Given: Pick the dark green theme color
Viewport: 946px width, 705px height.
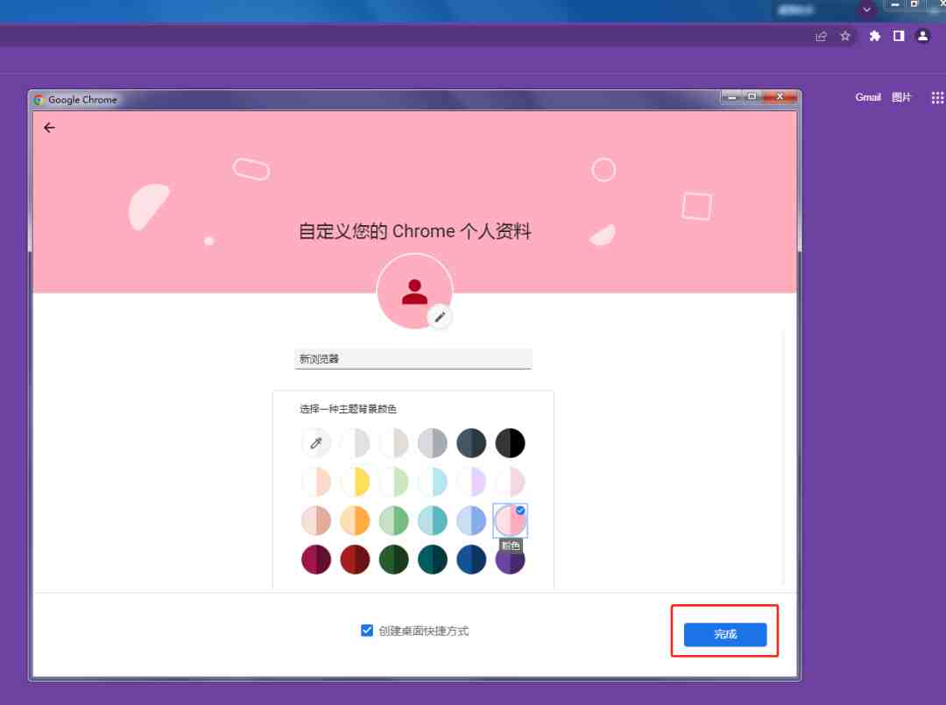Looking at the screenshot, I should 393,560.
